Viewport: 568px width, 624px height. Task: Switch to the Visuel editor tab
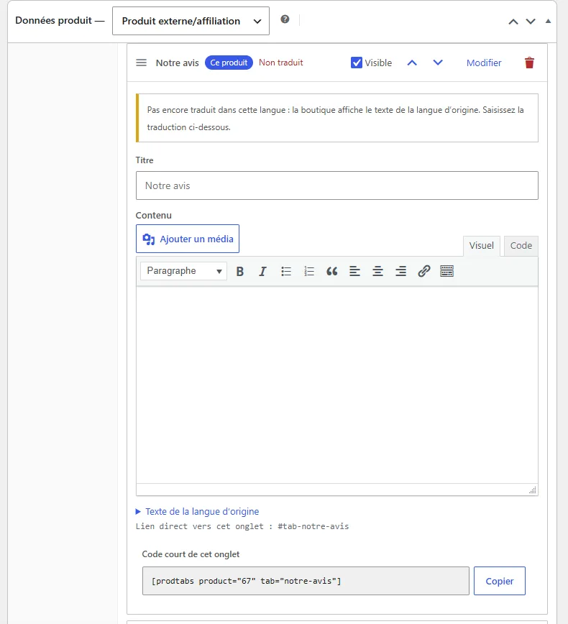tap(481, 246)
